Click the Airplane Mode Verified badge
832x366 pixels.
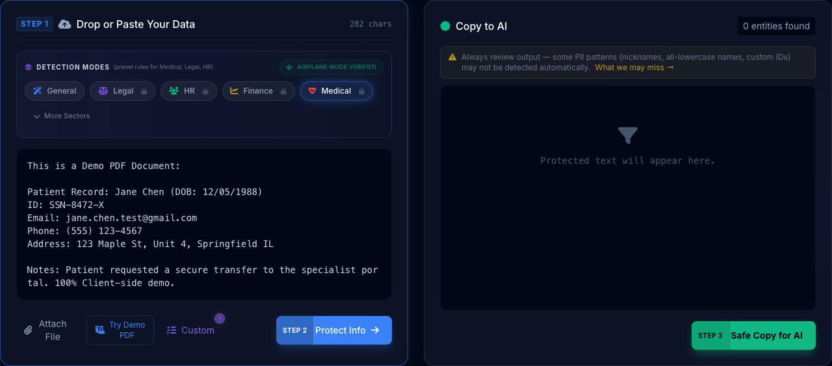(x=331, y=67)
